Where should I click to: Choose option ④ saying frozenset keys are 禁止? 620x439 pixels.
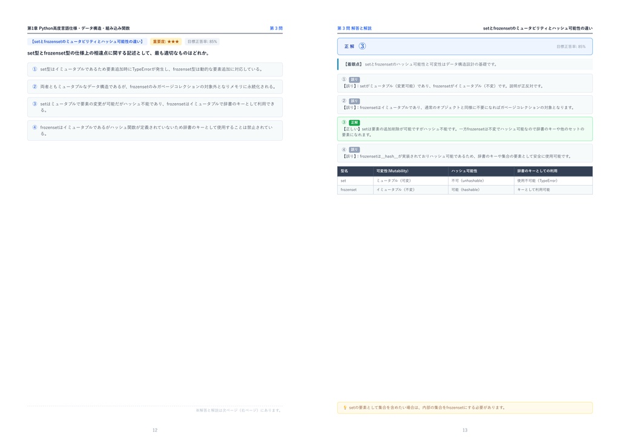click(x=154, y=130)
